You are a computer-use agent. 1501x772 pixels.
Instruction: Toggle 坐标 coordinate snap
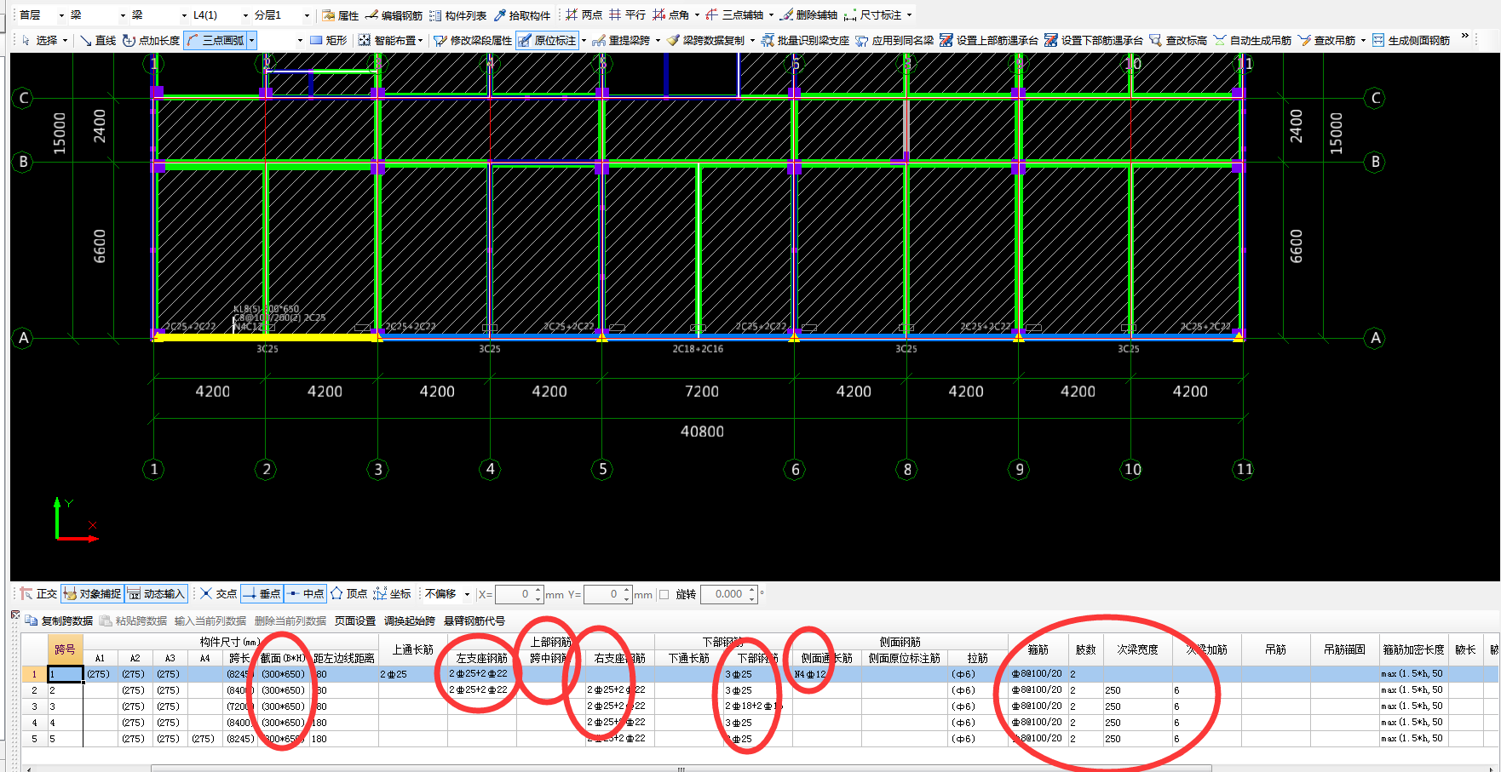click(x=393, y=594)
